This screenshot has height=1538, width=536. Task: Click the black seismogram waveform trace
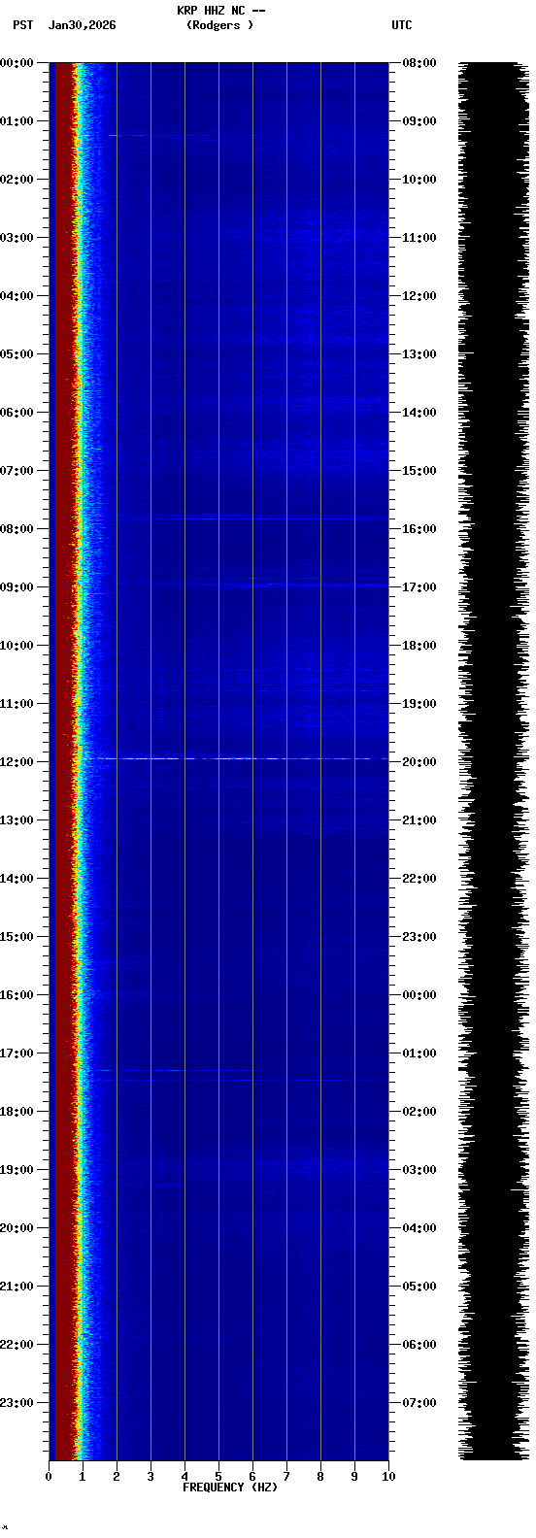click(x=494, y=761)
